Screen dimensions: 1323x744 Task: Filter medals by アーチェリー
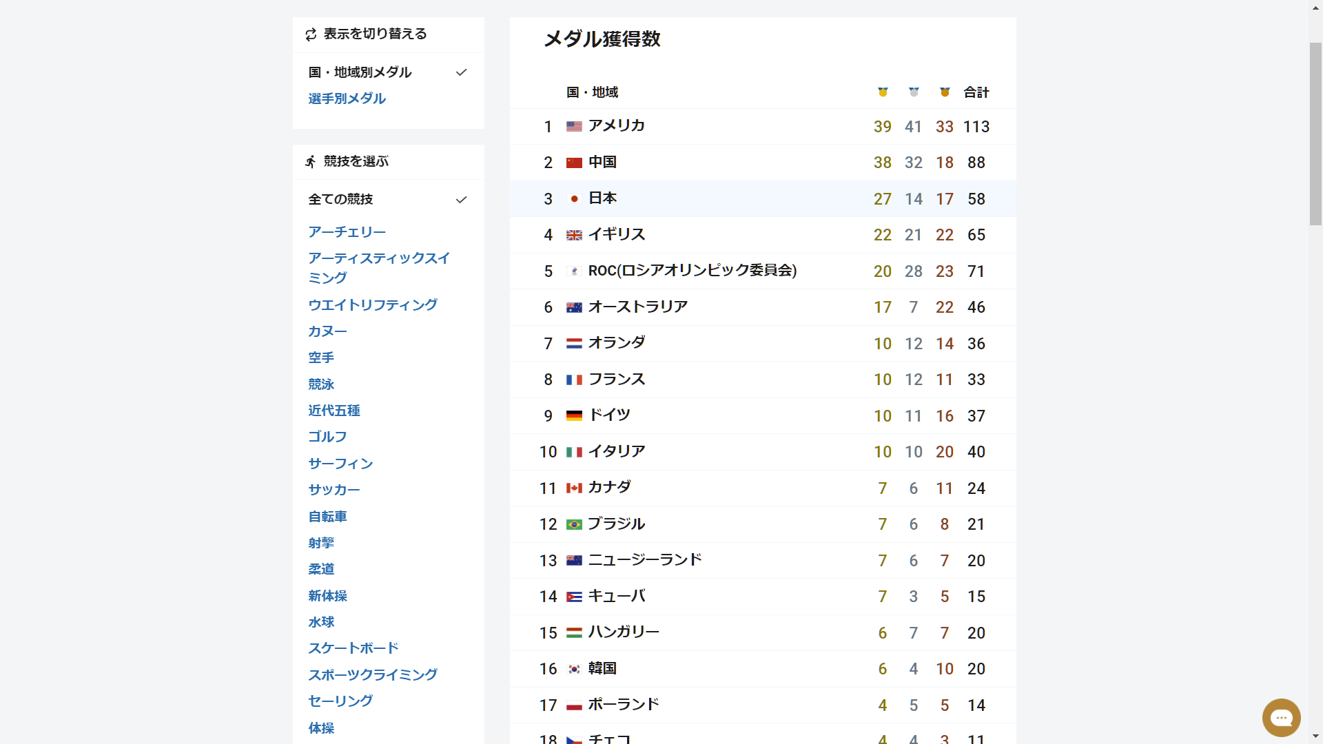tap(347, 232)
